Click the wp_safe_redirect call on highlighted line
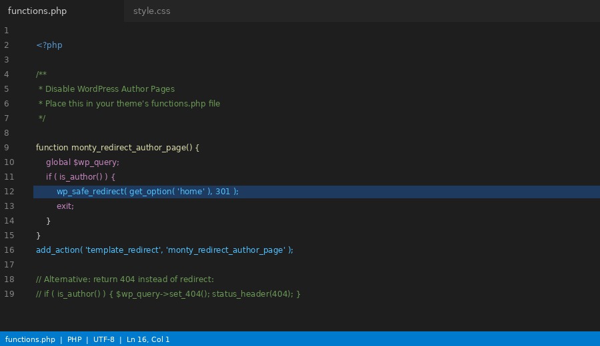 pos(91,192)
